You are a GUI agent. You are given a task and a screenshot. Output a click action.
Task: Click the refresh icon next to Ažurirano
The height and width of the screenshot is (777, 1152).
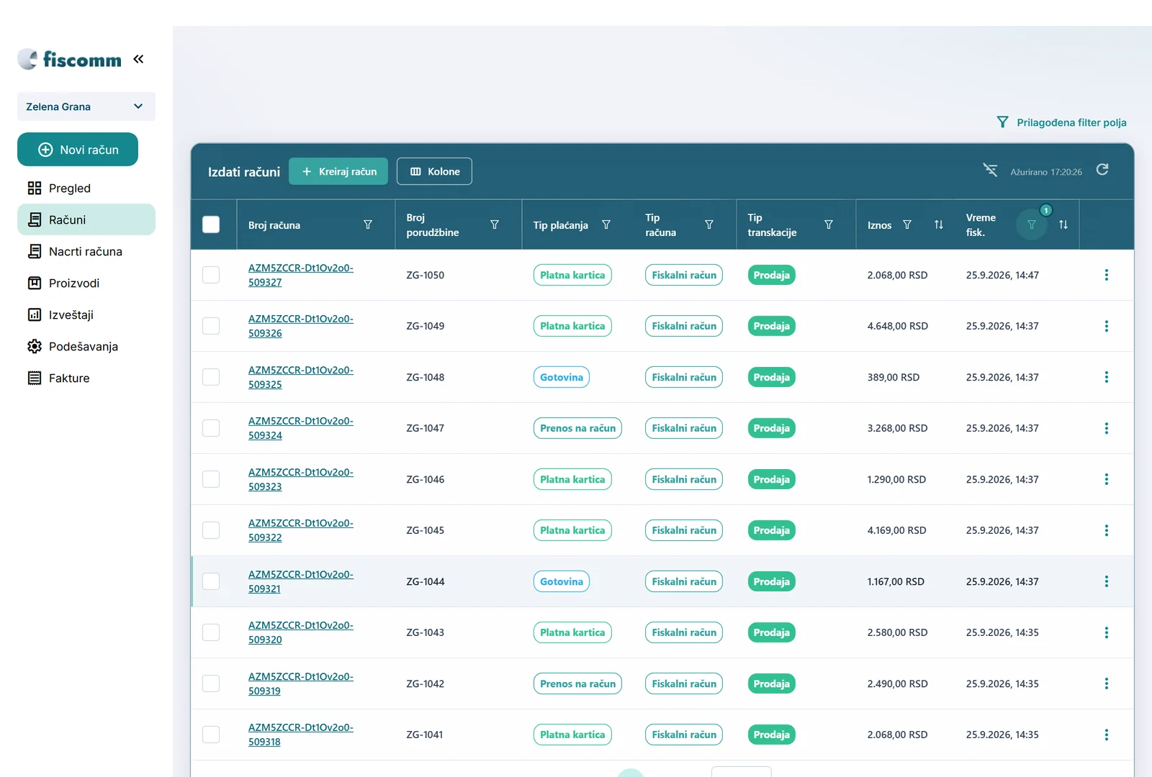tap(1102, 170)
